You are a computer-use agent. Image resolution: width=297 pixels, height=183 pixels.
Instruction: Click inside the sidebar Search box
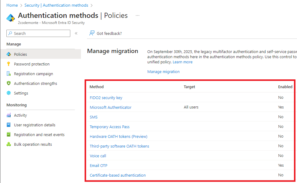pos(38,33)
